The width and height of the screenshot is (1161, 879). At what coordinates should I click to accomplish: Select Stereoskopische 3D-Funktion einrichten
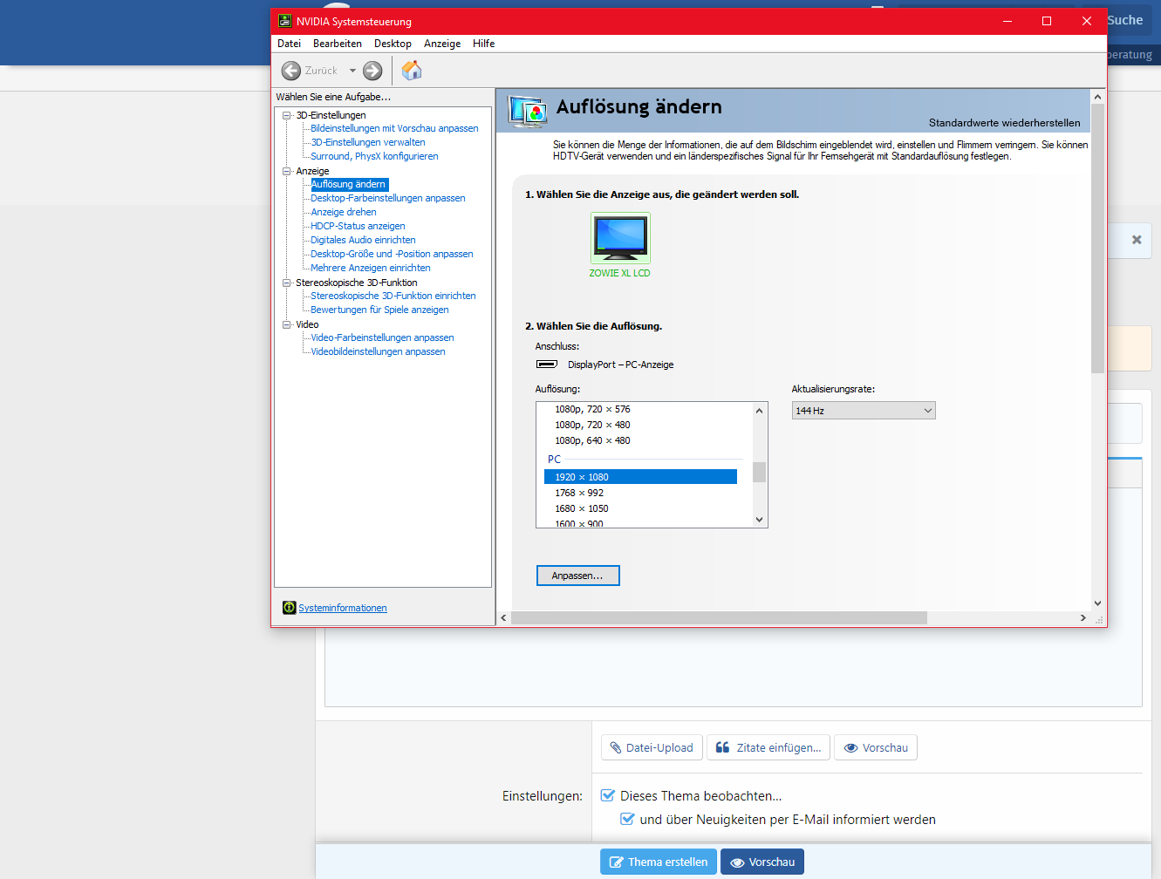click(x=393, y=296)
